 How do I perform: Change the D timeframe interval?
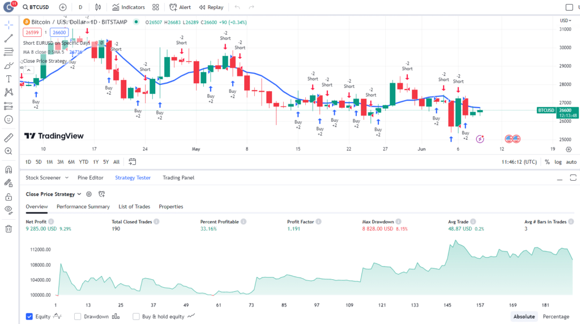point(80,7)
